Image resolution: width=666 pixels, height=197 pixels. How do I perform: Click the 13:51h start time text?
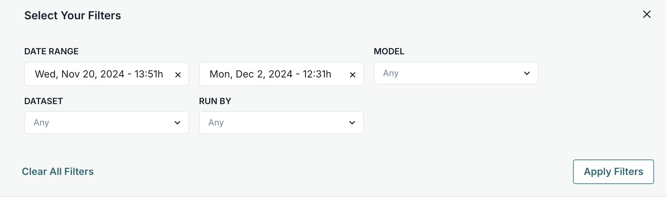coord(149,74)
